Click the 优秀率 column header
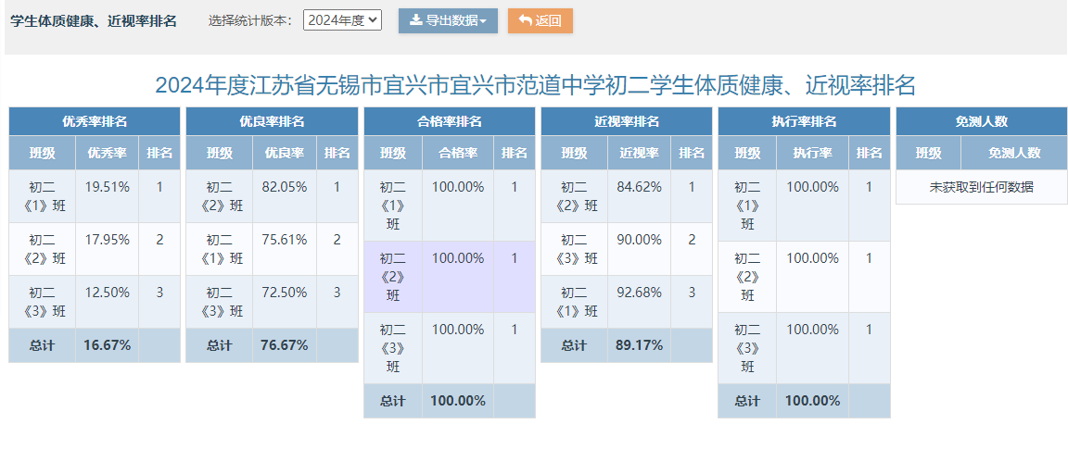Screen dimensions: 1068x449 pyautogui.click(x=107, y=153)
